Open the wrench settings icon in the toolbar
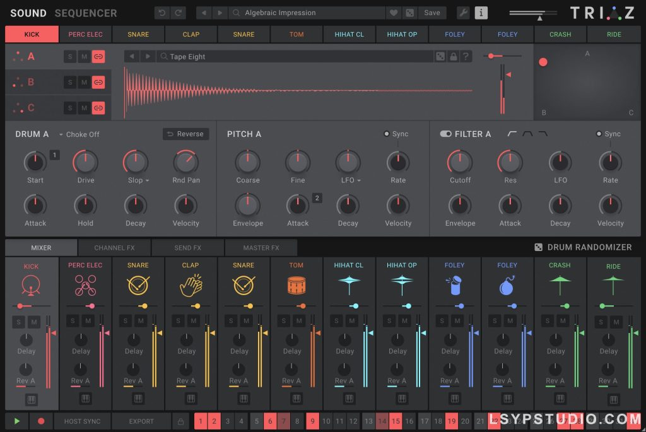 (464, 12)
